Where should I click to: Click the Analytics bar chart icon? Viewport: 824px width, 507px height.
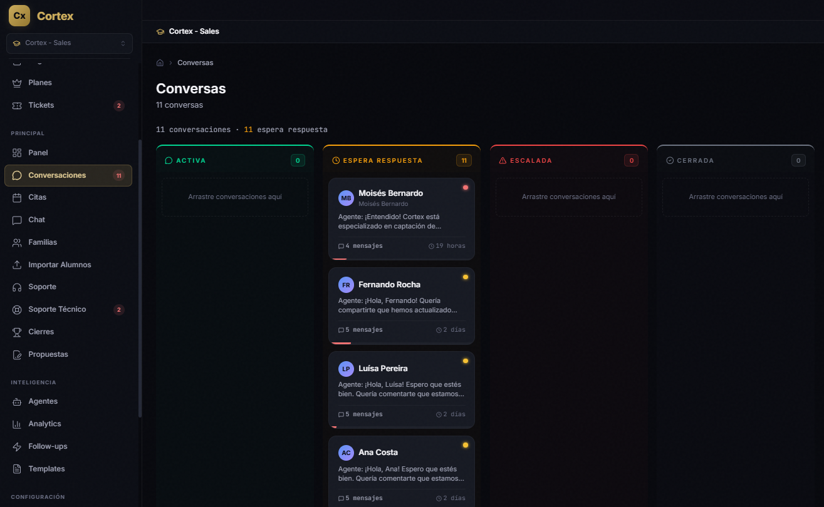point(17,424)
